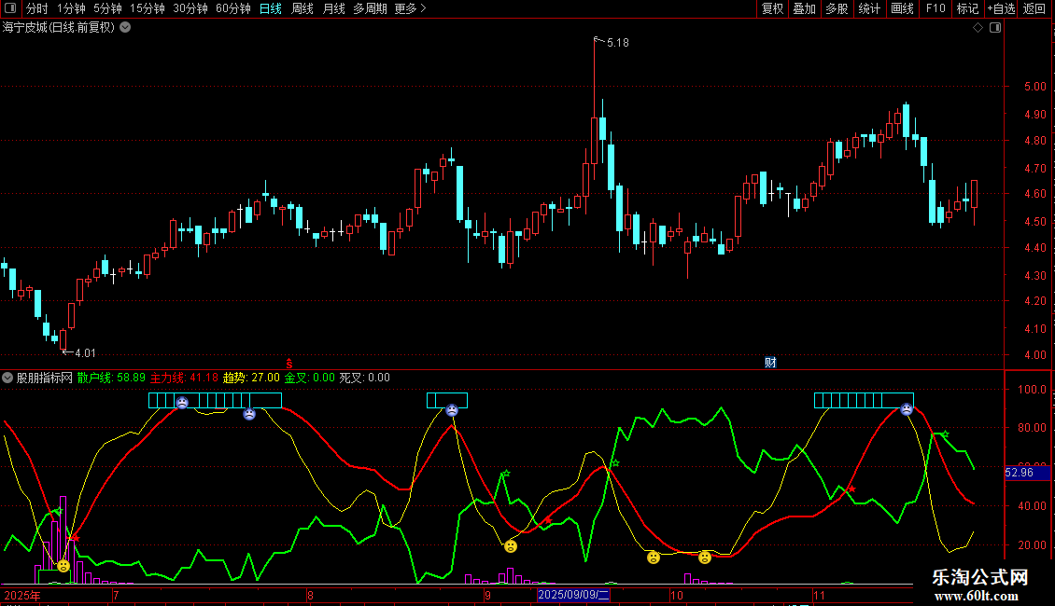1055x606 pixels.
Task: Click 散户线: 58.89 indicator value
Action: coord(111,378)
